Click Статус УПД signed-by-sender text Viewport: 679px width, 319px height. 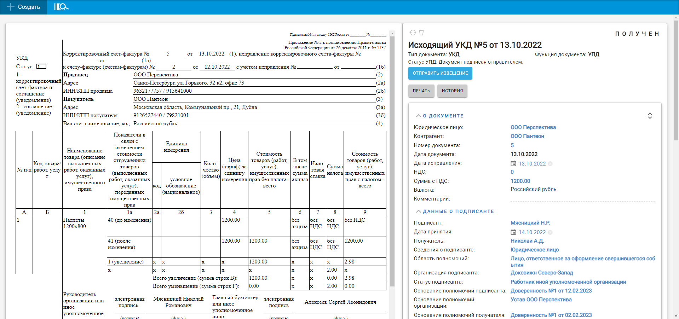click(466, 62)
